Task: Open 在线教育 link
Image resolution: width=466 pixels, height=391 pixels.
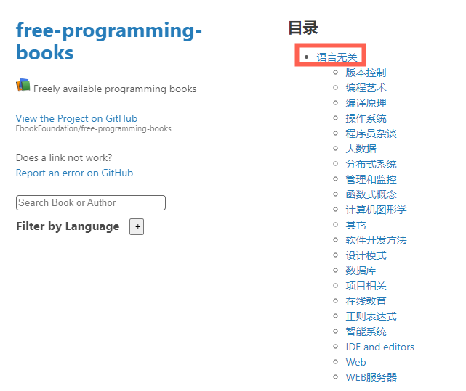Action: click(x=366, y=301)
